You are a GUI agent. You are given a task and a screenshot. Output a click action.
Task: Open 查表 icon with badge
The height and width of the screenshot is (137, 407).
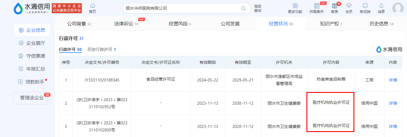click(x=334, y=6)
